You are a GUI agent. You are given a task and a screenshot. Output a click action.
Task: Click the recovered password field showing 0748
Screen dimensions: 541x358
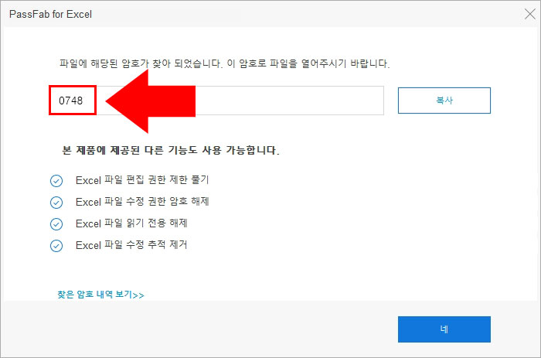pos(216,101)
